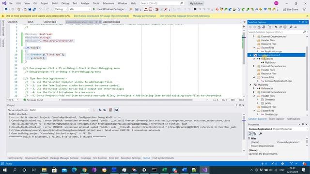Click Go to Next Message in Output
This screenshot has height=174, width=310.
pos(105,110)
